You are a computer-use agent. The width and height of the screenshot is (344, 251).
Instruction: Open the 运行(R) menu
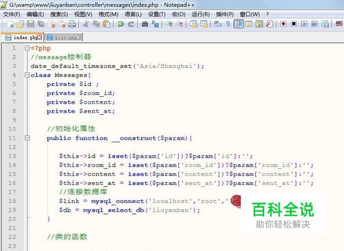(201, 14)
